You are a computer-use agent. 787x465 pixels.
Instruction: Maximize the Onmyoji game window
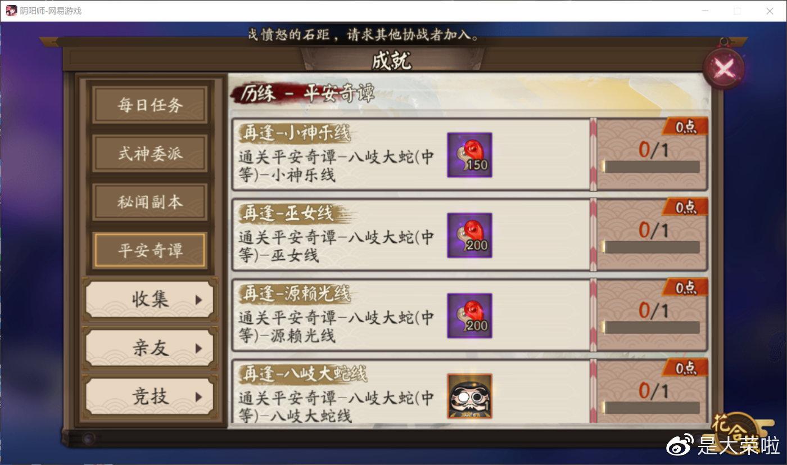point(737,11)
